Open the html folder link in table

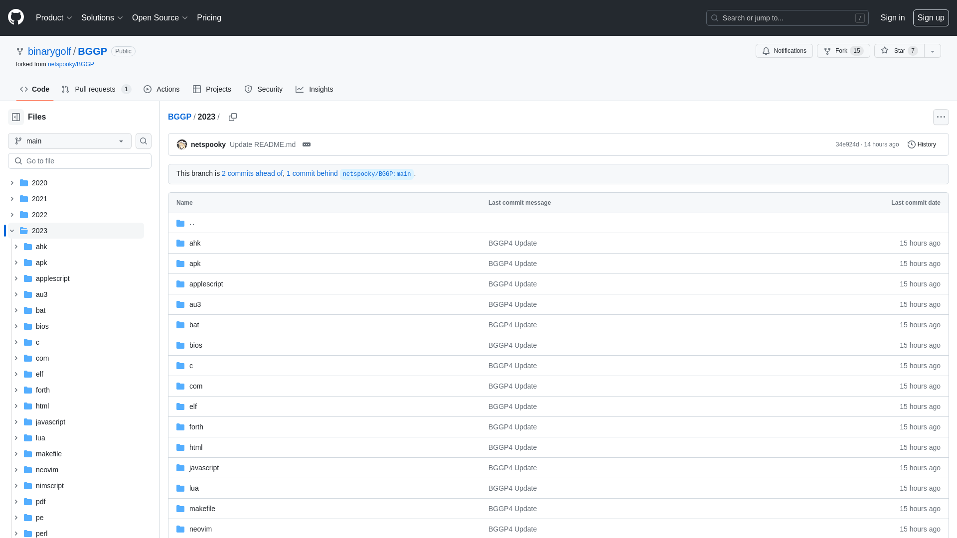tap(196, 447)
